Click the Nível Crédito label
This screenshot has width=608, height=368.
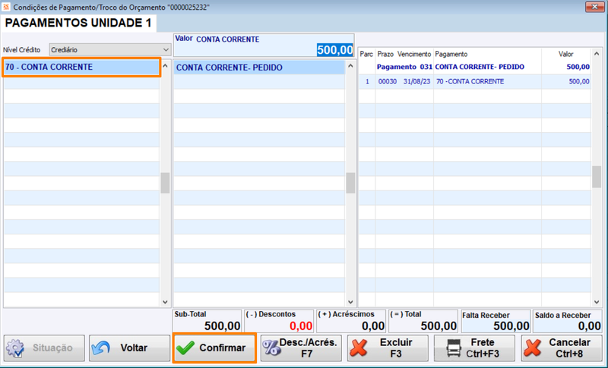point(22,50)
